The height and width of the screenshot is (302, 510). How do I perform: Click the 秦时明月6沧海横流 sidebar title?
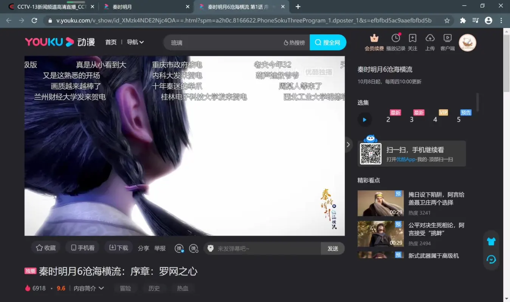click(x=385, y=69)
